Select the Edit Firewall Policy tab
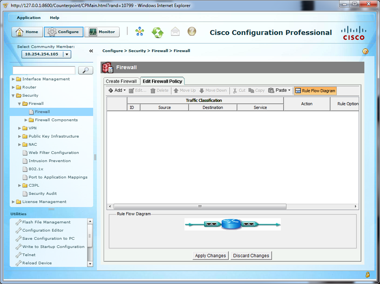Screen dimensions: 380x284 (x=163, y=81)
